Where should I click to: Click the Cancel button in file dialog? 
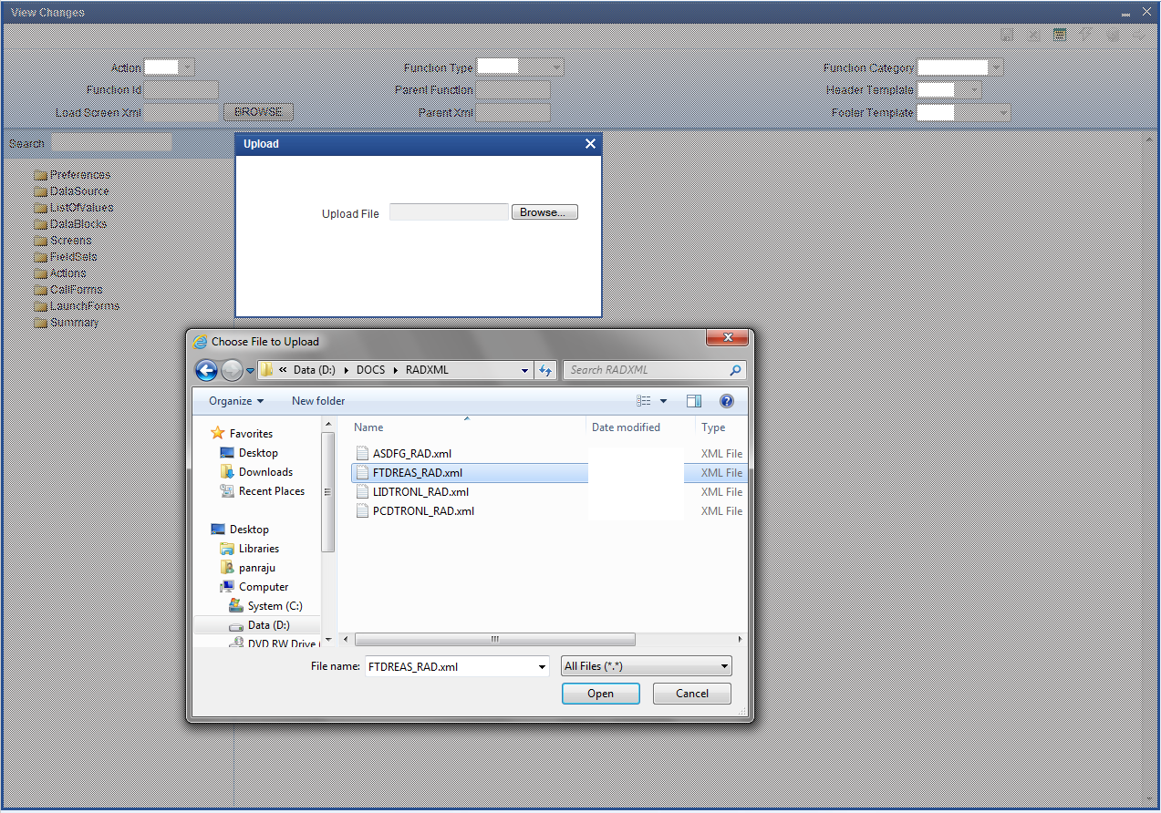[x=692, y=694]
